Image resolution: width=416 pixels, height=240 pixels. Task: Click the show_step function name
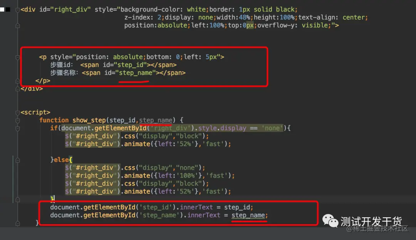click(x=89, y=120)
